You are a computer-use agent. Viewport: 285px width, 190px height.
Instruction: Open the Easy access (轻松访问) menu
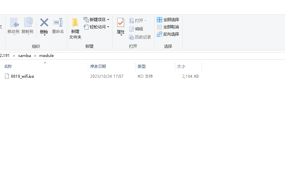coord(96,27)
